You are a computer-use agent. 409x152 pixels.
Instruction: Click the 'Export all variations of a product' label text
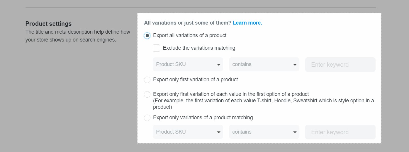pos(190,35)
